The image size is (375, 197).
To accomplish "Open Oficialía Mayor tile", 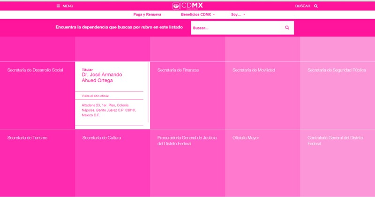I will (262, 163).
